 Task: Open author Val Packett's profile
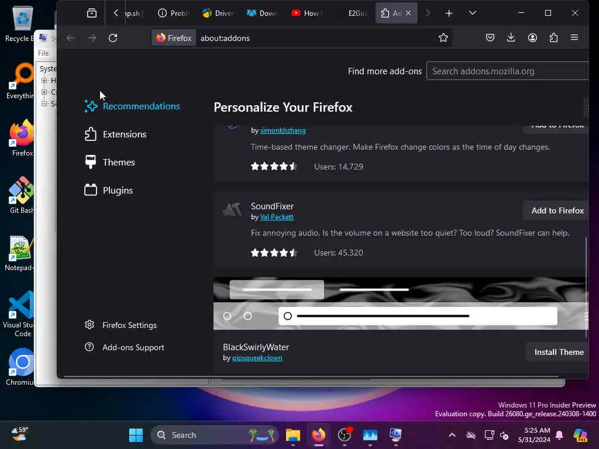[x=277, y=217]
